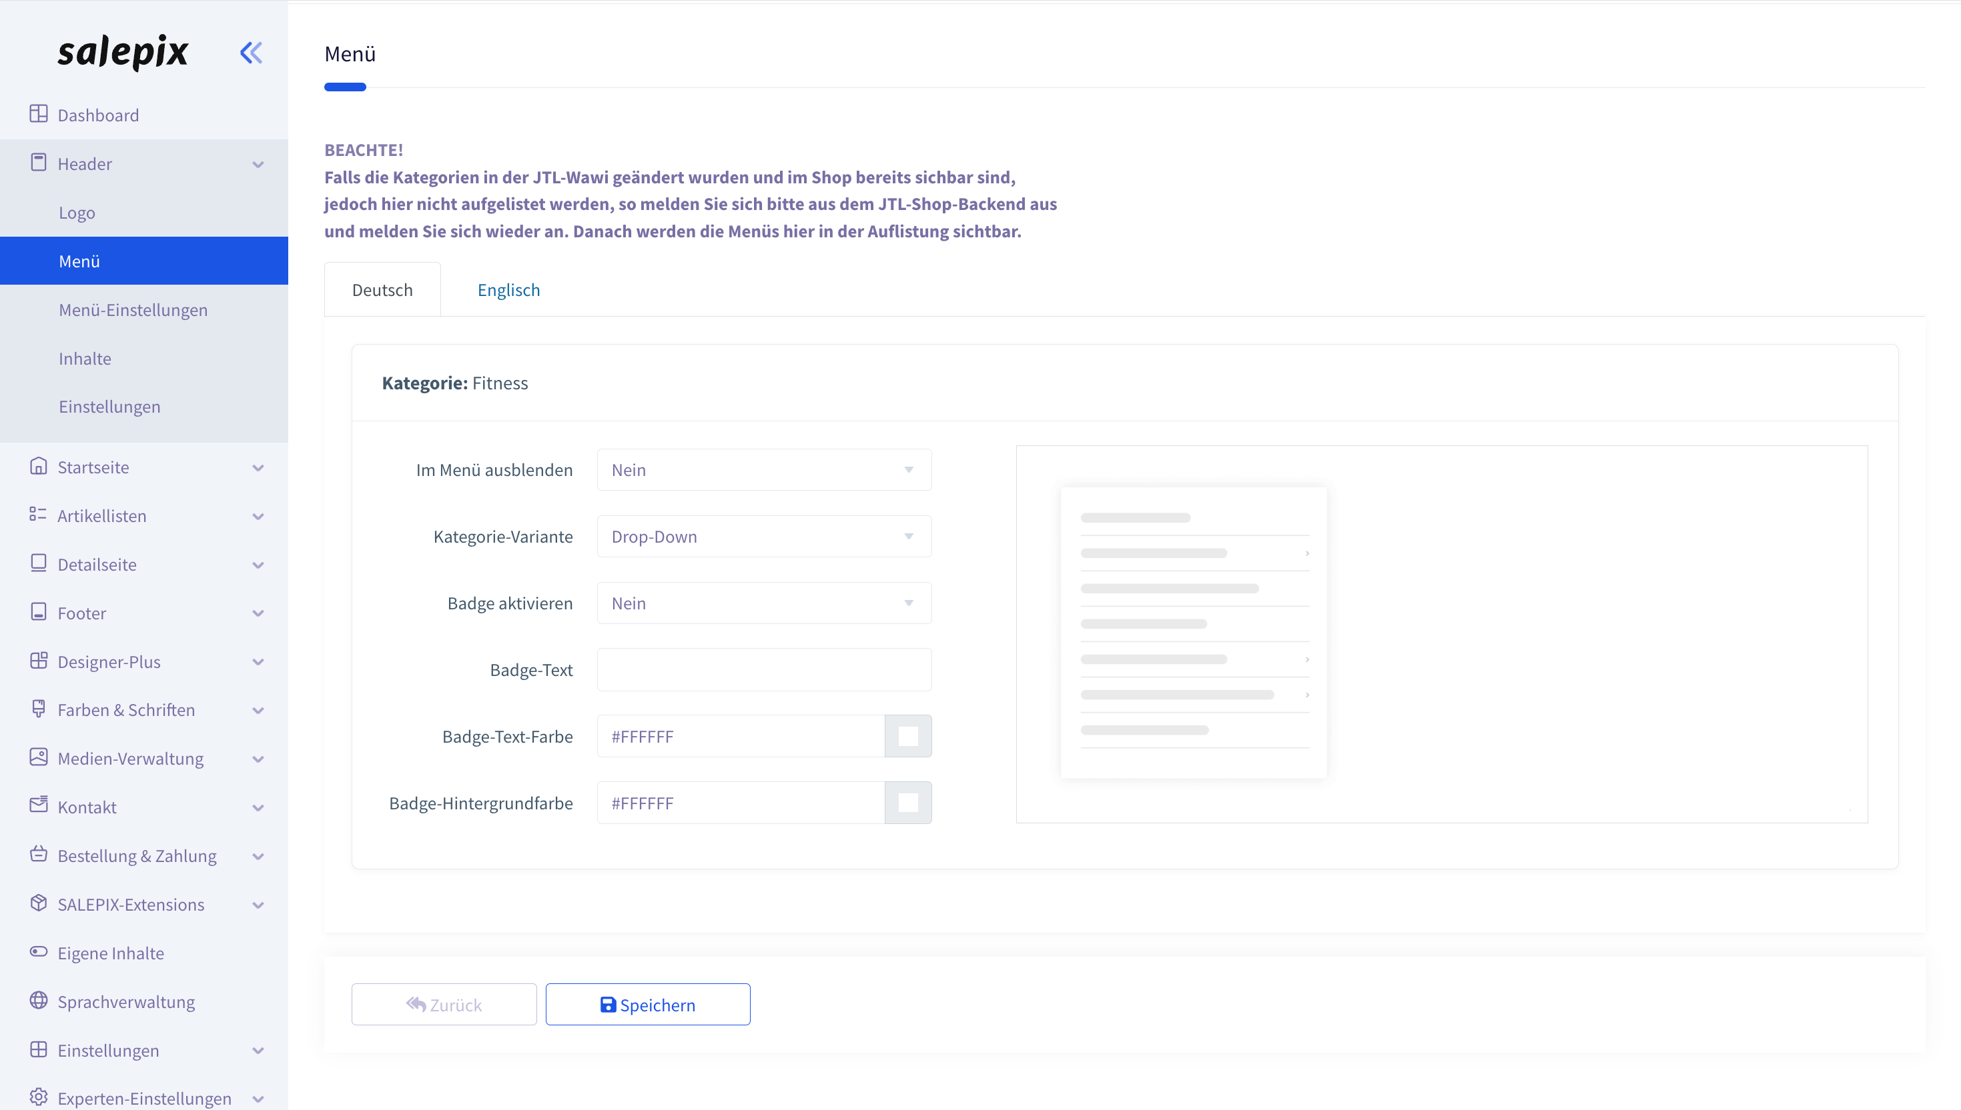Click the Badge-Text-Farbe hex value field
This screenshot has height=1110, width=1961.
tap(741, 737)
